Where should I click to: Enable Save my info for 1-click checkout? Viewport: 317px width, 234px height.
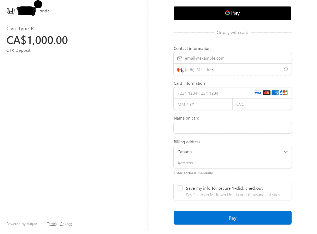click(180, 188)
